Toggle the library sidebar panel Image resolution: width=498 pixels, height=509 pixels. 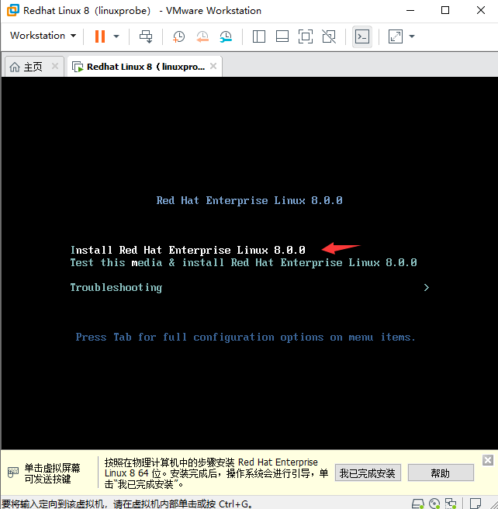coord(259,36)
